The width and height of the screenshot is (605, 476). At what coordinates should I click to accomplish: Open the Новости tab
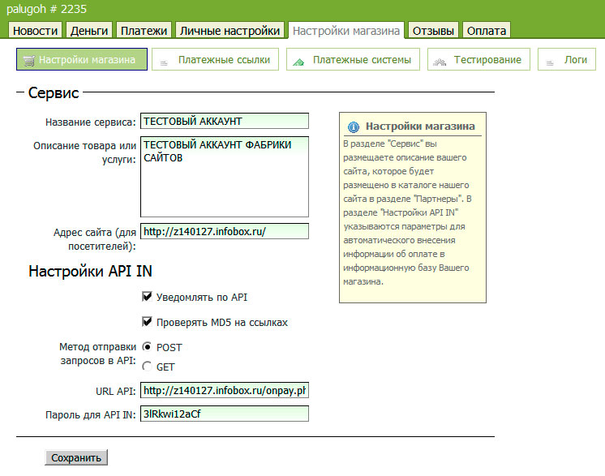[x=36, y=31]
